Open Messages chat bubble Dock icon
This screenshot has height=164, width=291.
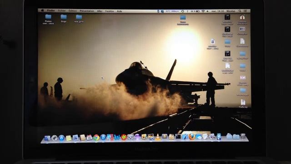tap(198, 137)
